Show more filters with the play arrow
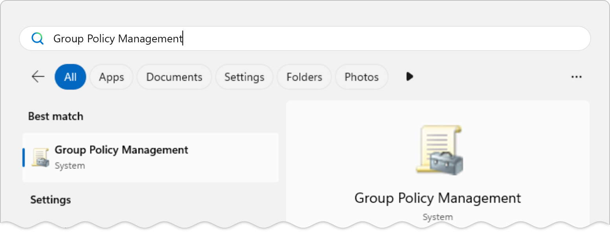Image resolution: width=610 pixels, height=232 pixels. [x=410, y=76]
